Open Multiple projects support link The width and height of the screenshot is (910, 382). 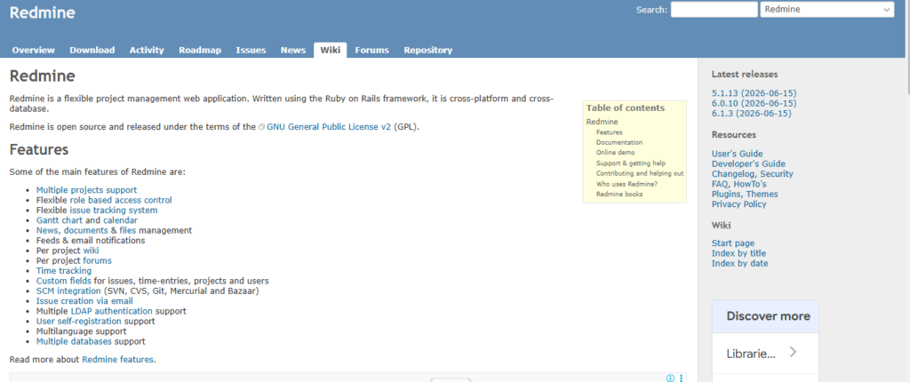pyautogui.click(x=86, y=190)
